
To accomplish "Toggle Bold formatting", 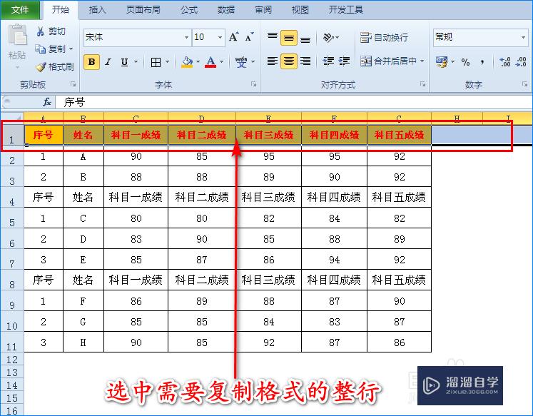I will 91,62.
